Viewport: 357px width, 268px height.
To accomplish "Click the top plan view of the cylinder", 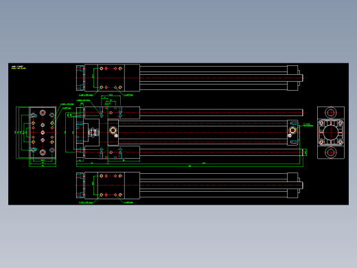I will click(x=189, y=78).
